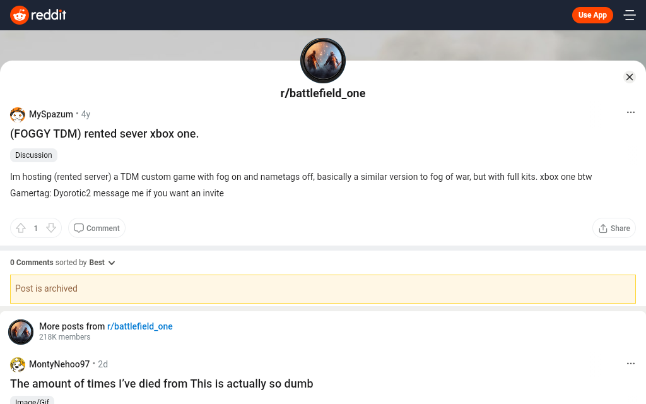Click the small community avatar beside More posts

tap(21, 332)
